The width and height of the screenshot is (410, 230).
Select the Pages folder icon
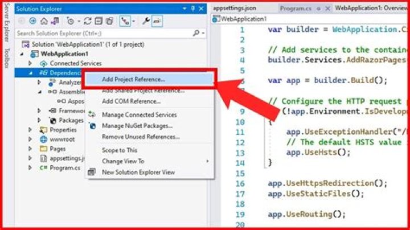(x=43, y=149)
